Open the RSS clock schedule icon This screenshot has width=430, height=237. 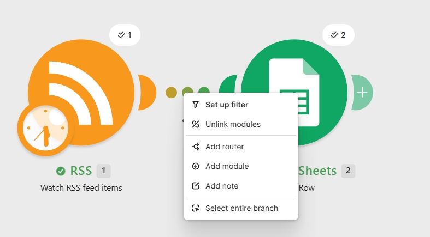(45, 128)
